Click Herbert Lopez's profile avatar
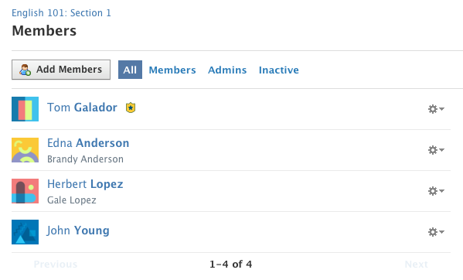Image resolution: width=463 pixels, height=280 pixels. (x=25, y=191)
